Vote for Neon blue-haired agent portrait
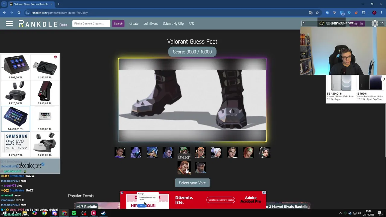The width and height of the screenshot is (386, 217). pyautogui.click(x=152, y=152)
